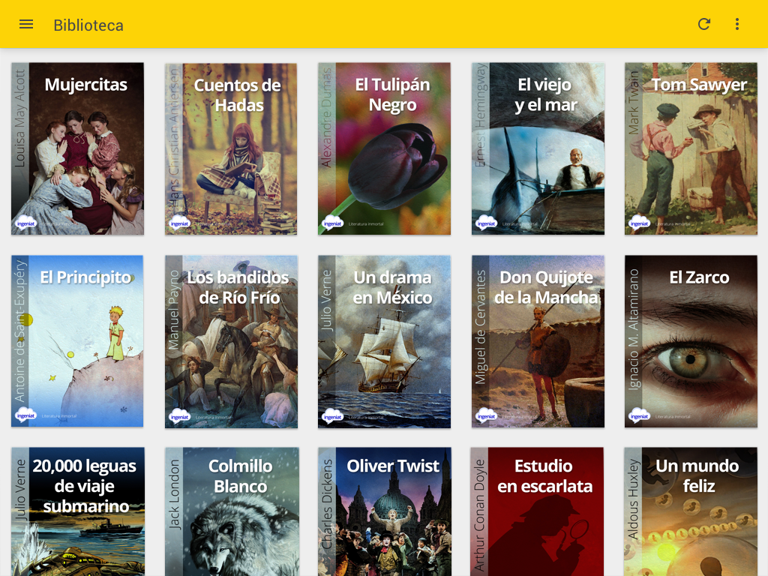Open El Tulipán Negro book
This screenshot has width=768, height=576.
point(384,148)
